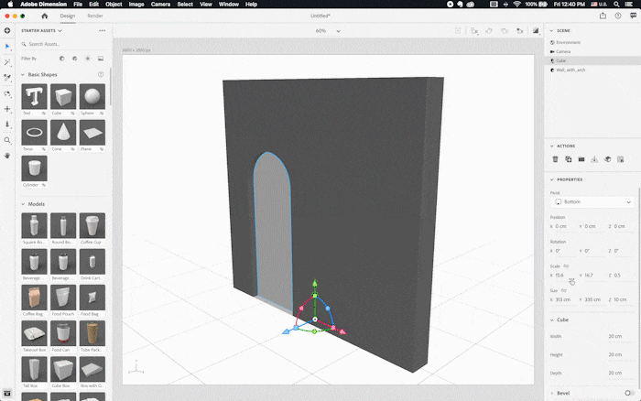Collapse the Properties panel
This screenshot has height=401, width=641.
click(x=551, y=179)
